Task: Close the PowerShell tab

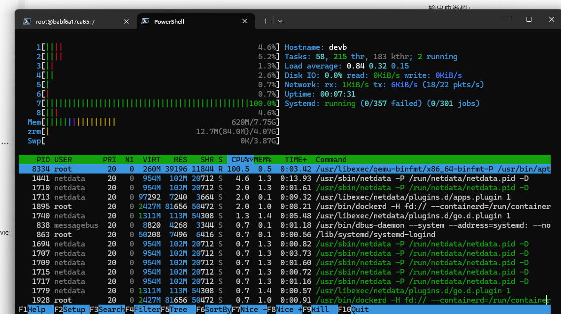Action: click(x=244, y=22)
